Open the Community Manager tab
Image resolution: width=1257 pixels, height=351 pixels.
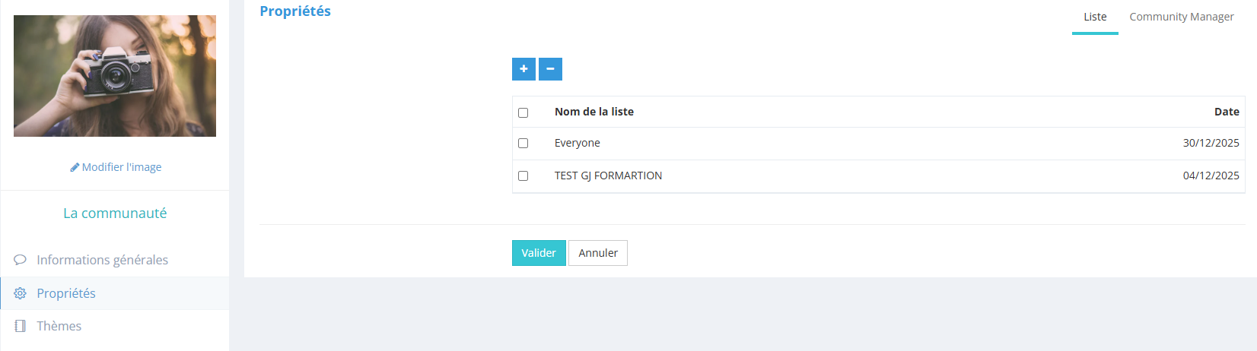1181,17
